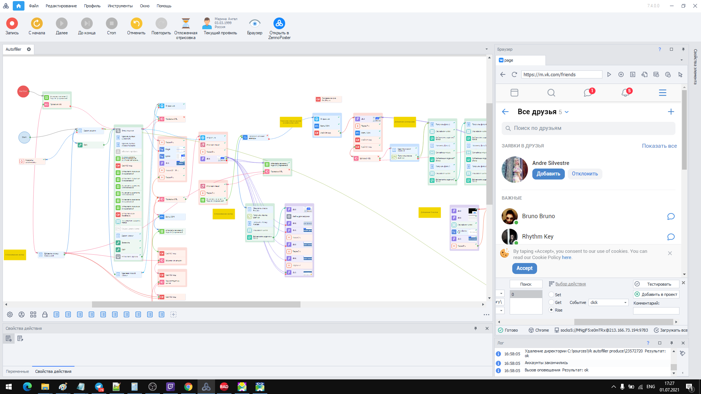Image resolution: width=701 pixels, height=394 pixels.
Task: Select the Set radio button
Action: (551, 295)
